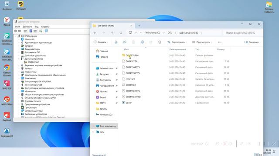Screen dimensions: 279x156
Task: Click Device Manager's forward arrow toolbar icon
Action: [x=20, y=31]
